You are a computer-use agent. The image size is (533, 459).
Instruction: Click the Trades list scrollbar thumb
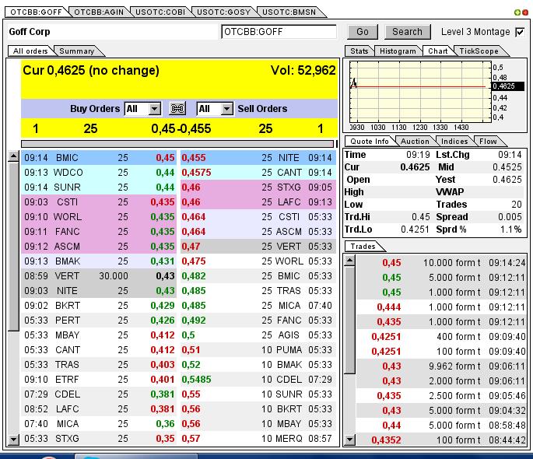pos(350,321)
